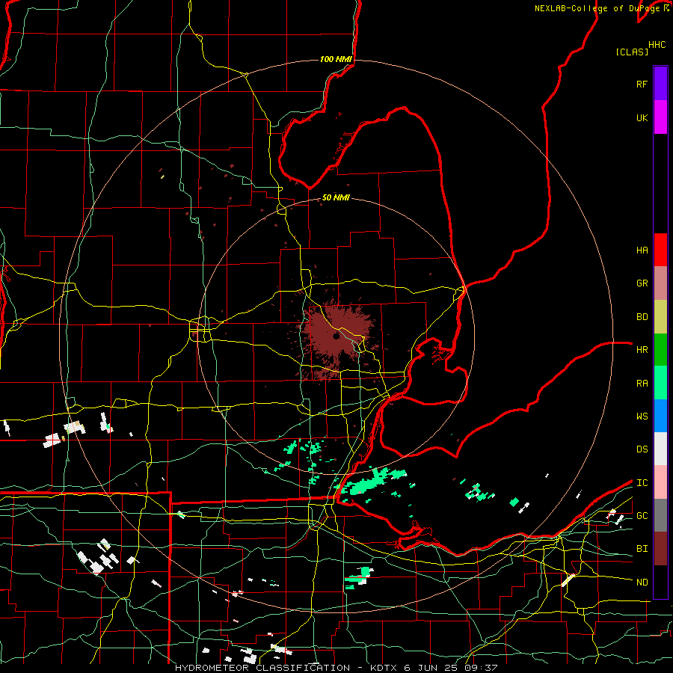
Task: Click the magenta UK legend color swatch
Action: pyautogui.click(x=660, y=117)
